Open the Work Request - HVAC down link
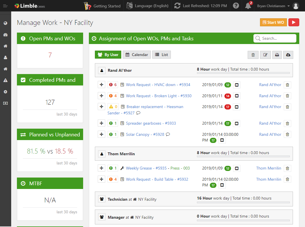The width and height of the screenshot is (305, 227). (x=159, y=85)
